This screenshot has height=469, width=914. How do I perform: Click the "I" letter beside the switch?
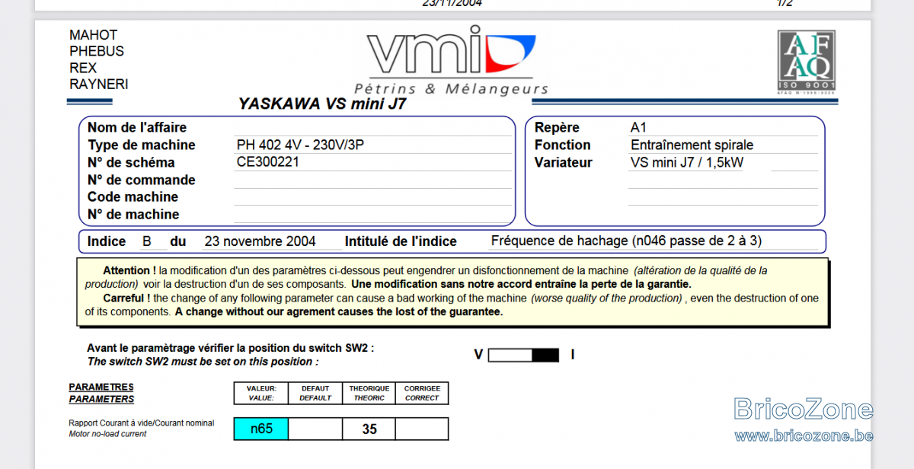[x=572, y=355]
